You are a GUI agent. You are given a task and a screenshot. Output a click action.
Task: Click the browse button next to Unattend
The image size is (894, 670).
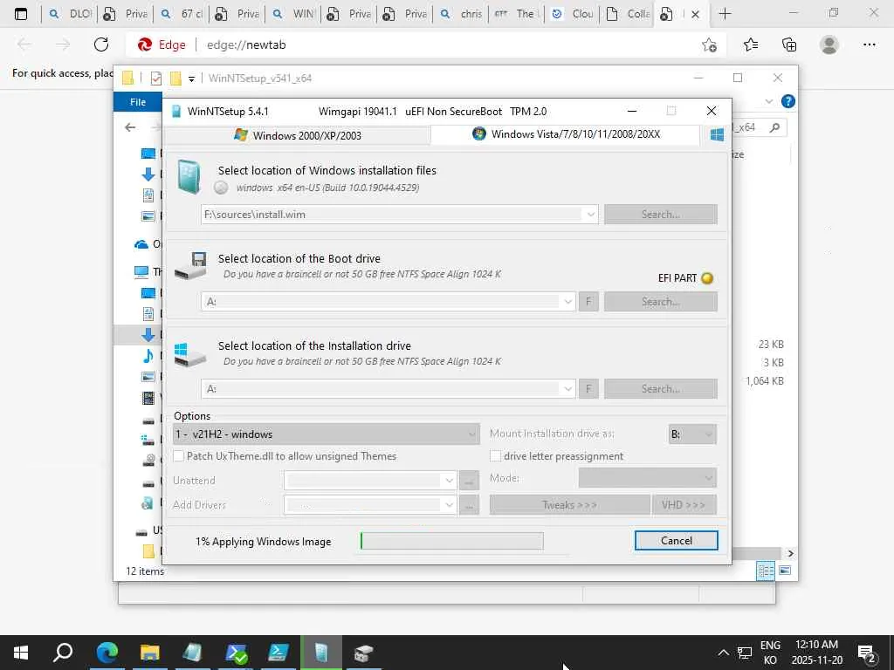(469, 481)
